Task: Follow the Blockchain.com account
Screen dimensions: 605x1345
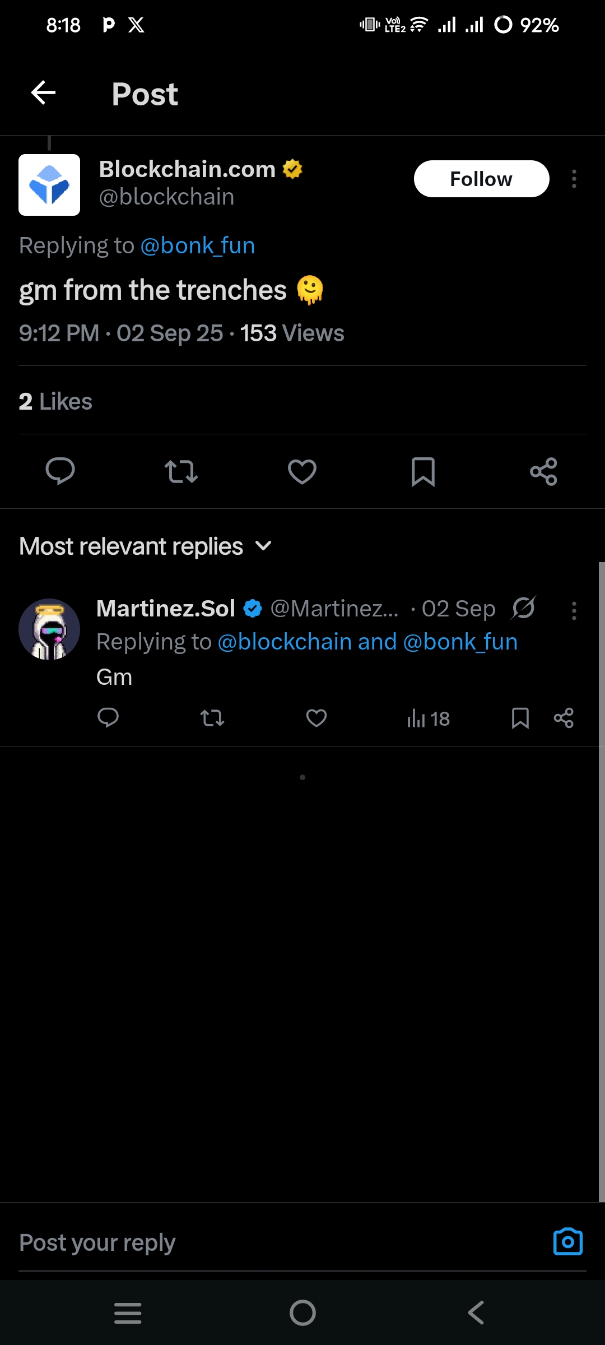Action: 481,179
